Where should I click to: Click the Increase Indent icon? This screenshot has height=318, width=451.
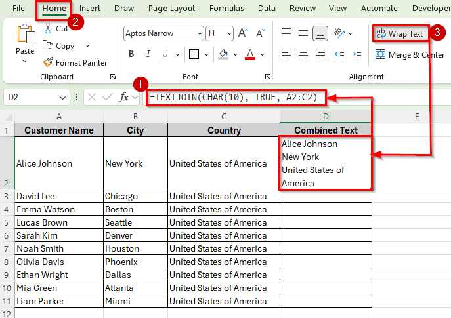coord(356,54)
